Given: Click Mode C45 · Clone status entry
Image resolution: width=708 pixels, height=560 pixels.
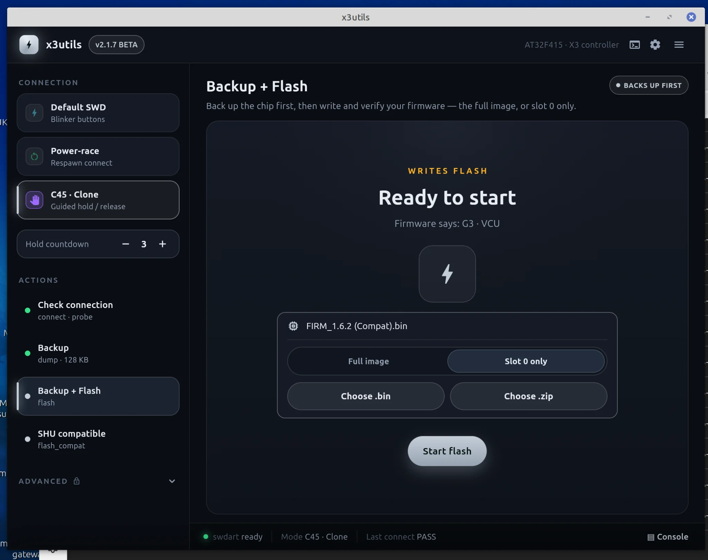Looking at the screenshot, I should (x=314, y=537).
